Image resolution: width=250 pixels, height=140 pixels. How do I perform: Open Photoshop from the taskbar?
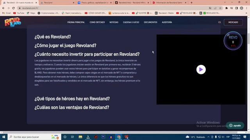(103, 137)
